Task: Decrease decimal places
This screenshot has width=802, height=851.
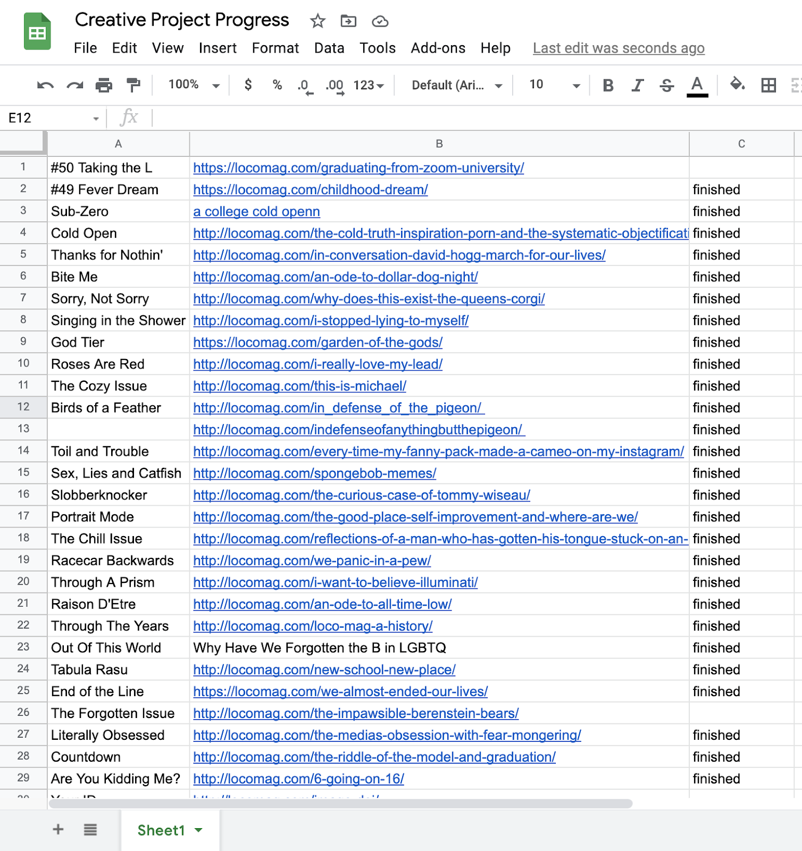Action: tap(305, 86)
